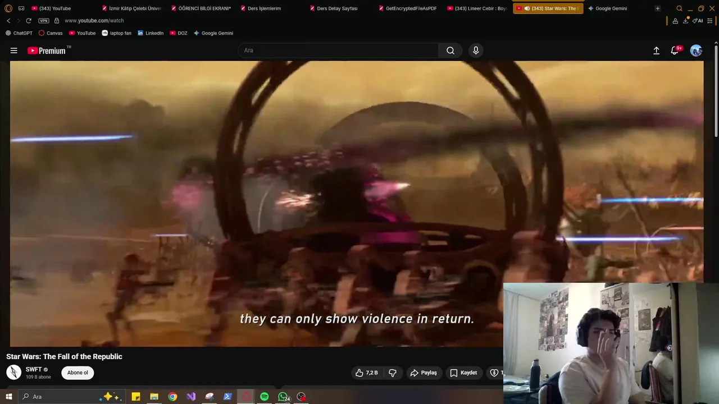Start voice search with microphone
Screen dimensions: 719x404
476,50
